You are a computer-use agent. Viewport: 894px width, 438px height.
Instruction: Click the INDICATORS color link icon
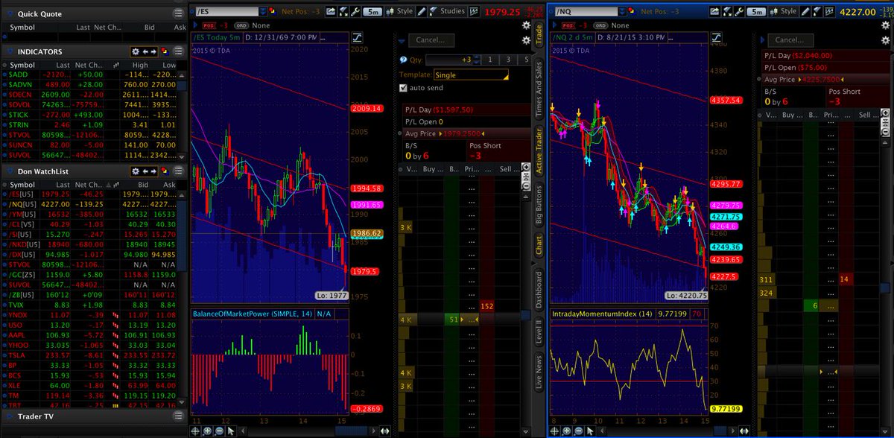coord(165,52)
